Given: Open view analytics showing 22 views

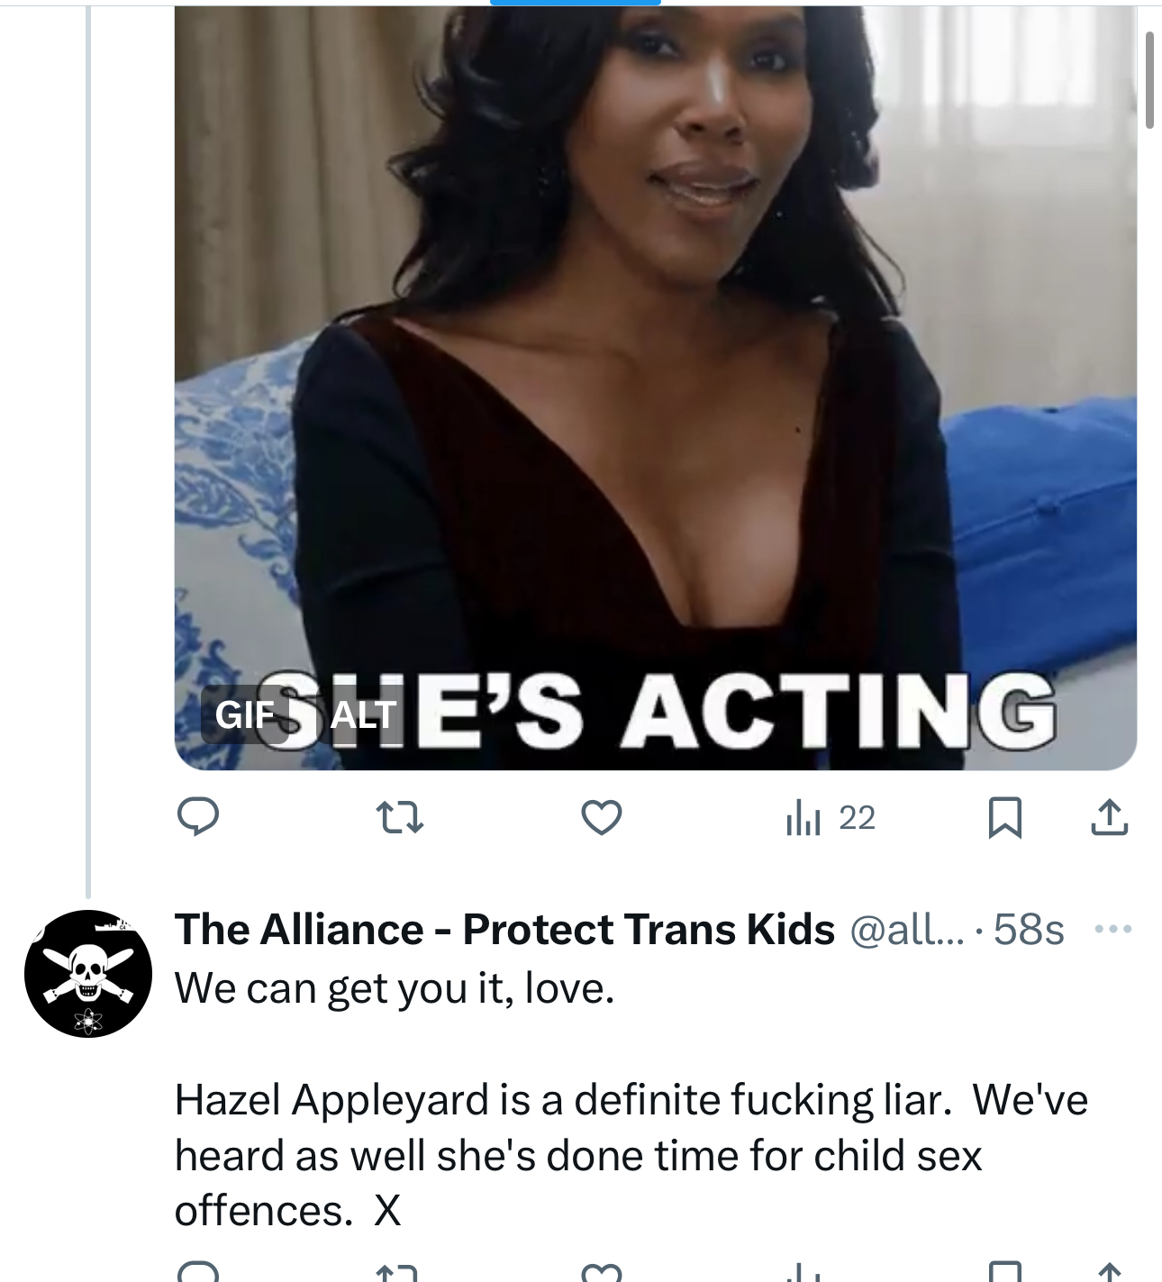Looking at the screenshot, I should 830,818.
